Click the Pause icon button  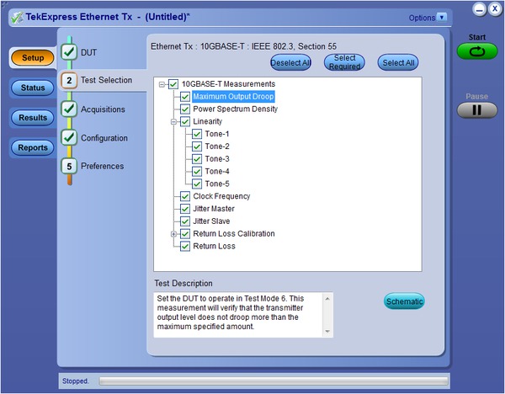click(477, 109)
